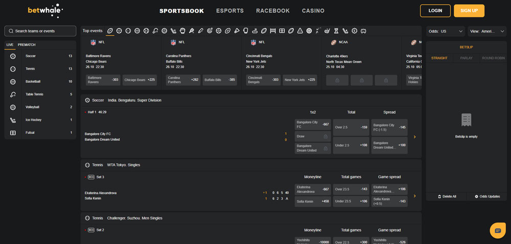
Task: Select the Table Tennis sidebar icon
Action: (13, 94)
